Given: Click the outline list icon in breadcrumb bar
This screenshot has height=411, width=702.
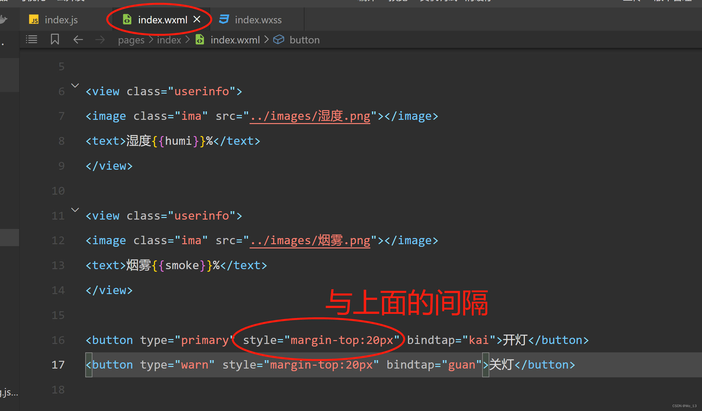Looking at the screenshot, I should [x=31, y=40].
